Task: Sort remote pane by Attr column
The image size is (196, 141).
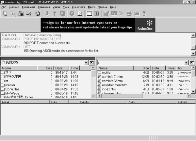Action: [x=184, y=68]
